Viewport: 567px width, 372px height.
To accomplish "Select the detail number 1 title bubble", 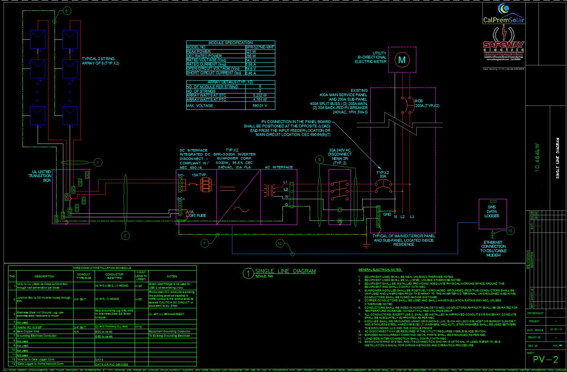I will pyautogui.click(x=248, y=273).
